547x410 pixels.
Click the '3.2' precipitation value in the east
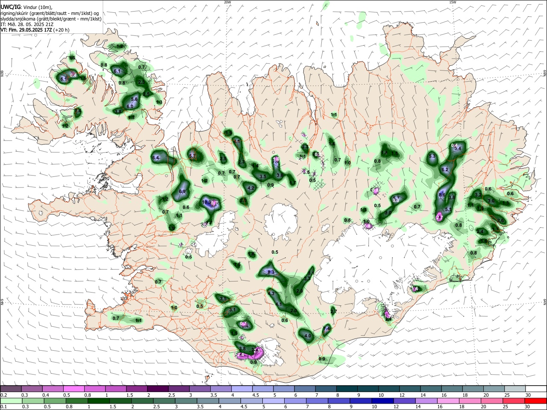click(478, 195)
